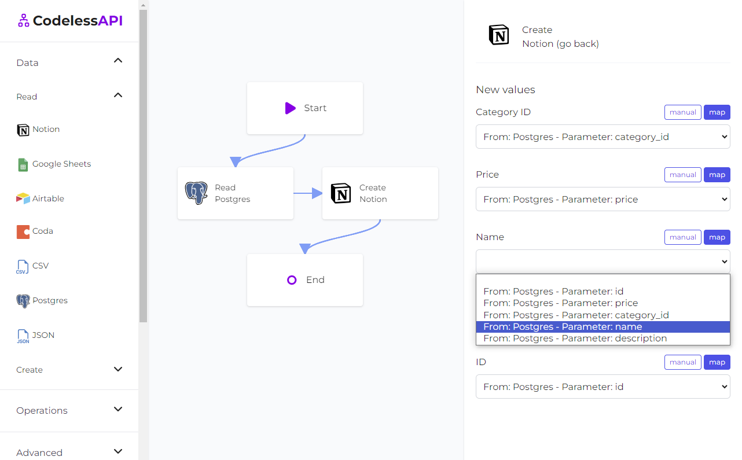This screenshot has height=460, width=742.
Task: Collapse the Read section chevron
Action: (x=118, y=95)
